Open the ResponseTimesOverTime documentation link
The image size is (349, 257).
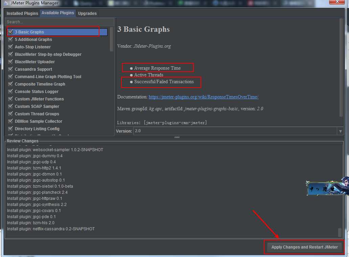click(x=204, y=97)
